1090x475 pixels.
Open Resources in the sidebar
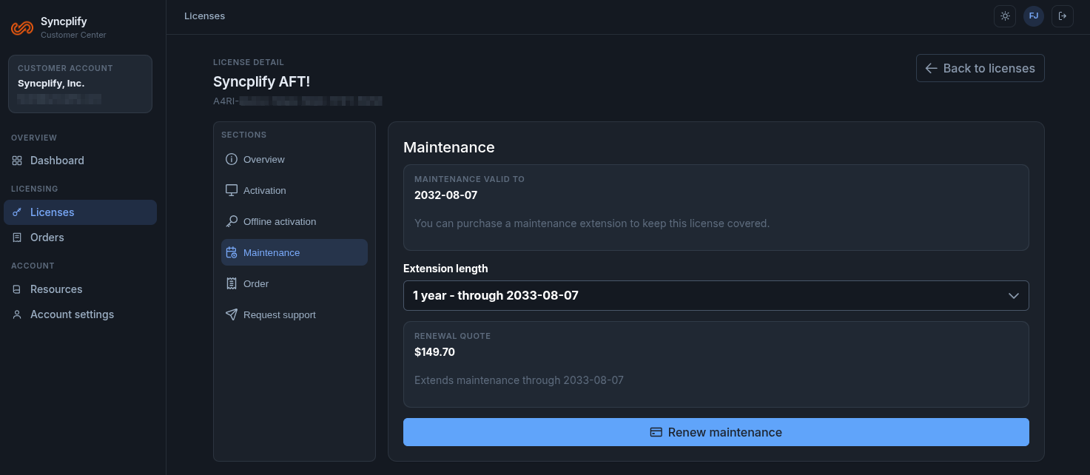(x=80, y=289)
